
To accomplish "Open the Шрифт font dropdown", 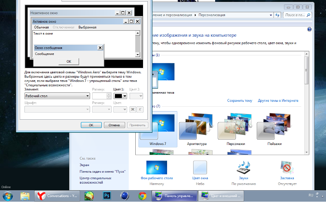I will (57, 110).
